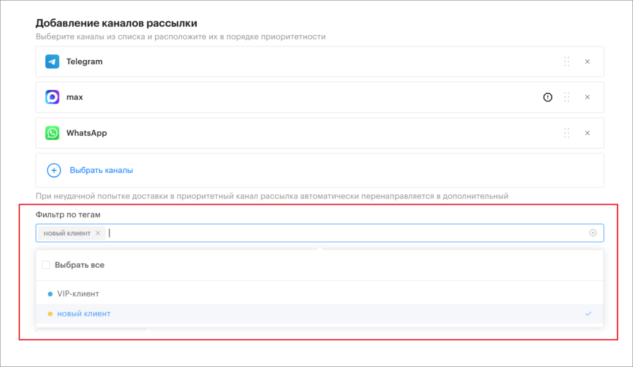Image resolution: width=633 pixels, height=367 pixels.
Task: Click the Фильтр по тегам label
Action: [x=68, y=215]
